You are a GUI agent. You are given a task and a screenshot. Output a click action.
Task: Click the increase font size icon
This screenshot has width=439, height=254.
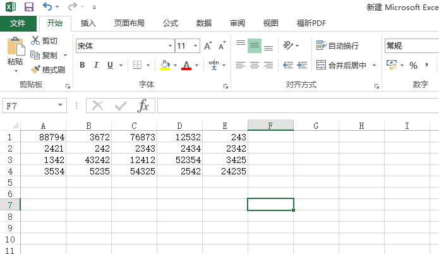pos(208,46)
